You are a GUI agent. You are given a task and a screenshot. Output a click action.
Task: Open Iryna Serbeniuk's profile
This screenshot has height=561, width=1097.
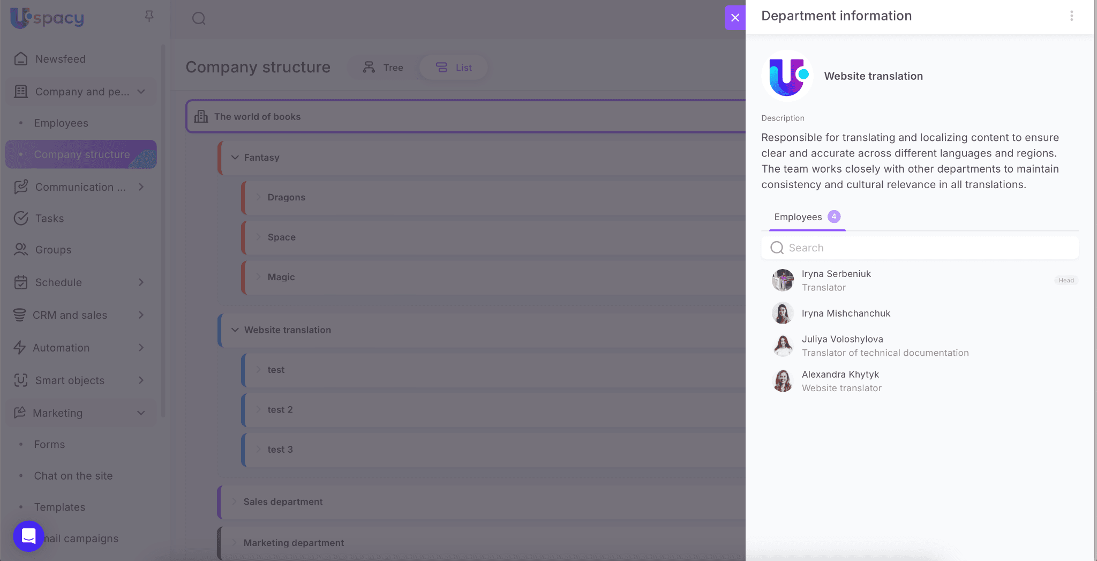point(836,274)
